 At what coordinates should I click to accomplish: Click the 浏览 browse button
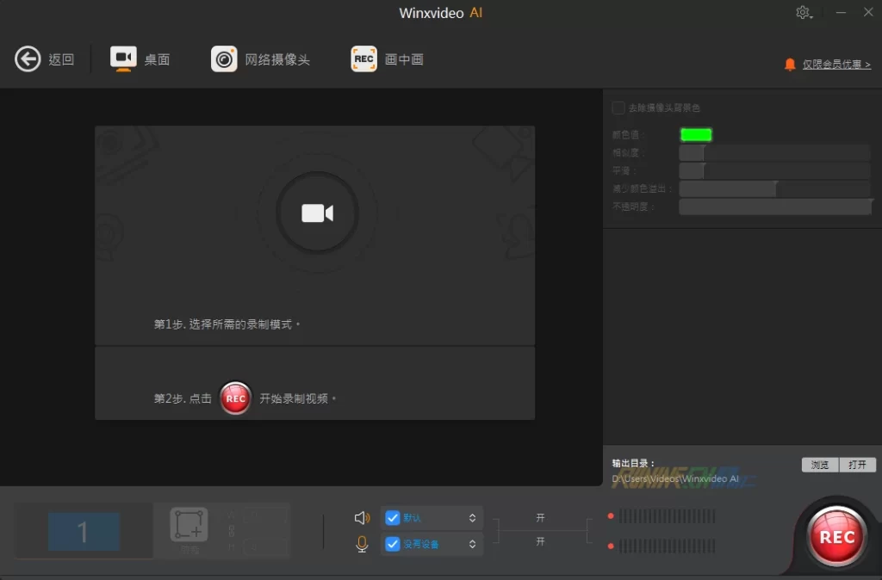tap(819, 465)
